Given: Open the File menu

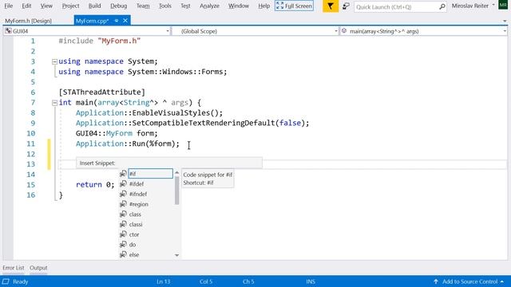Looking at the screenshot, I should pos(9,6).
